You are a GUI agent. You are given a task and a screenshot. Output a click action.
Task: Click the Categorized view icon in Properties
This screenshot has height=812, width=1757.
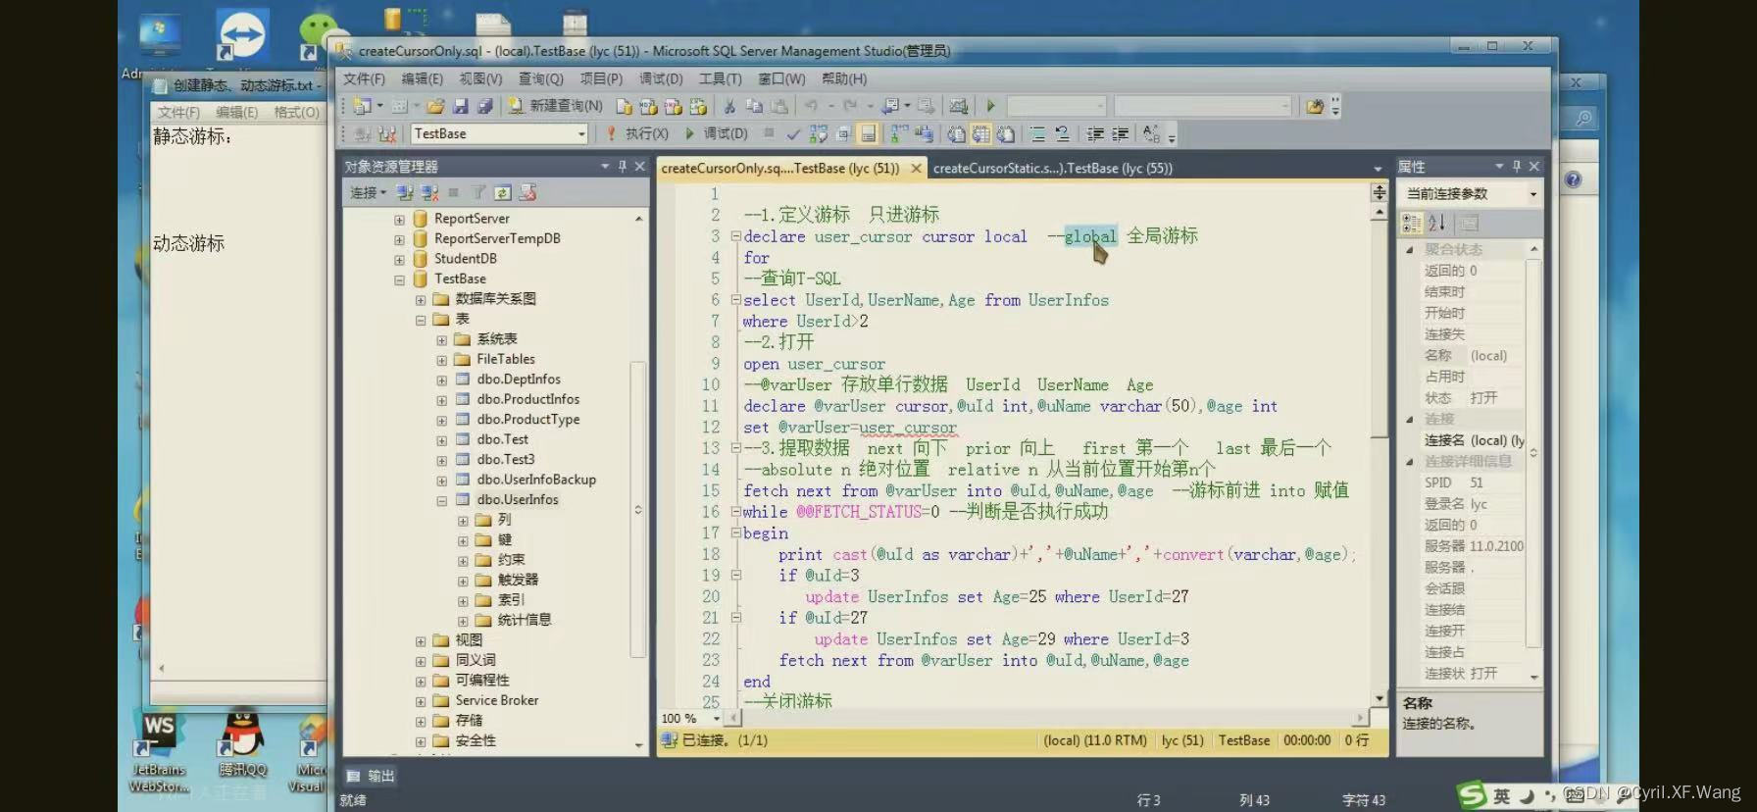point(1412,224)
